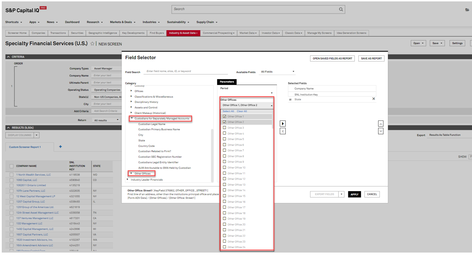This screenshot has height=255, width=472.
Task: Open the Sustainability menu
Action: coord(178,22)
